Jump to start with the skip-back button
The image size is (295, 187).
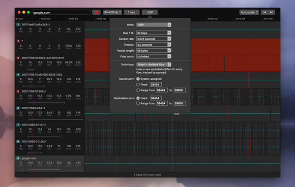tap(265, 12)
